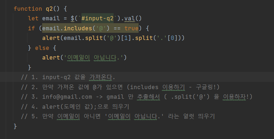Screen dimensions: 274x139
Task: Click email.includes in the if condition
Action: click(67, 28)
